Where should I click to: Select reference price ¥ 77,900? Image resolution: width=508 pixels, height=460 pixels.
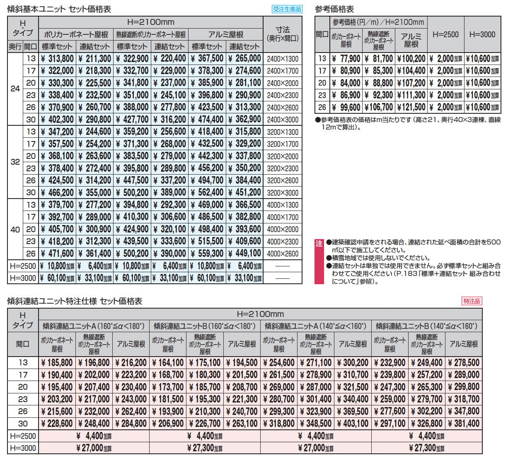coord(346,59)
